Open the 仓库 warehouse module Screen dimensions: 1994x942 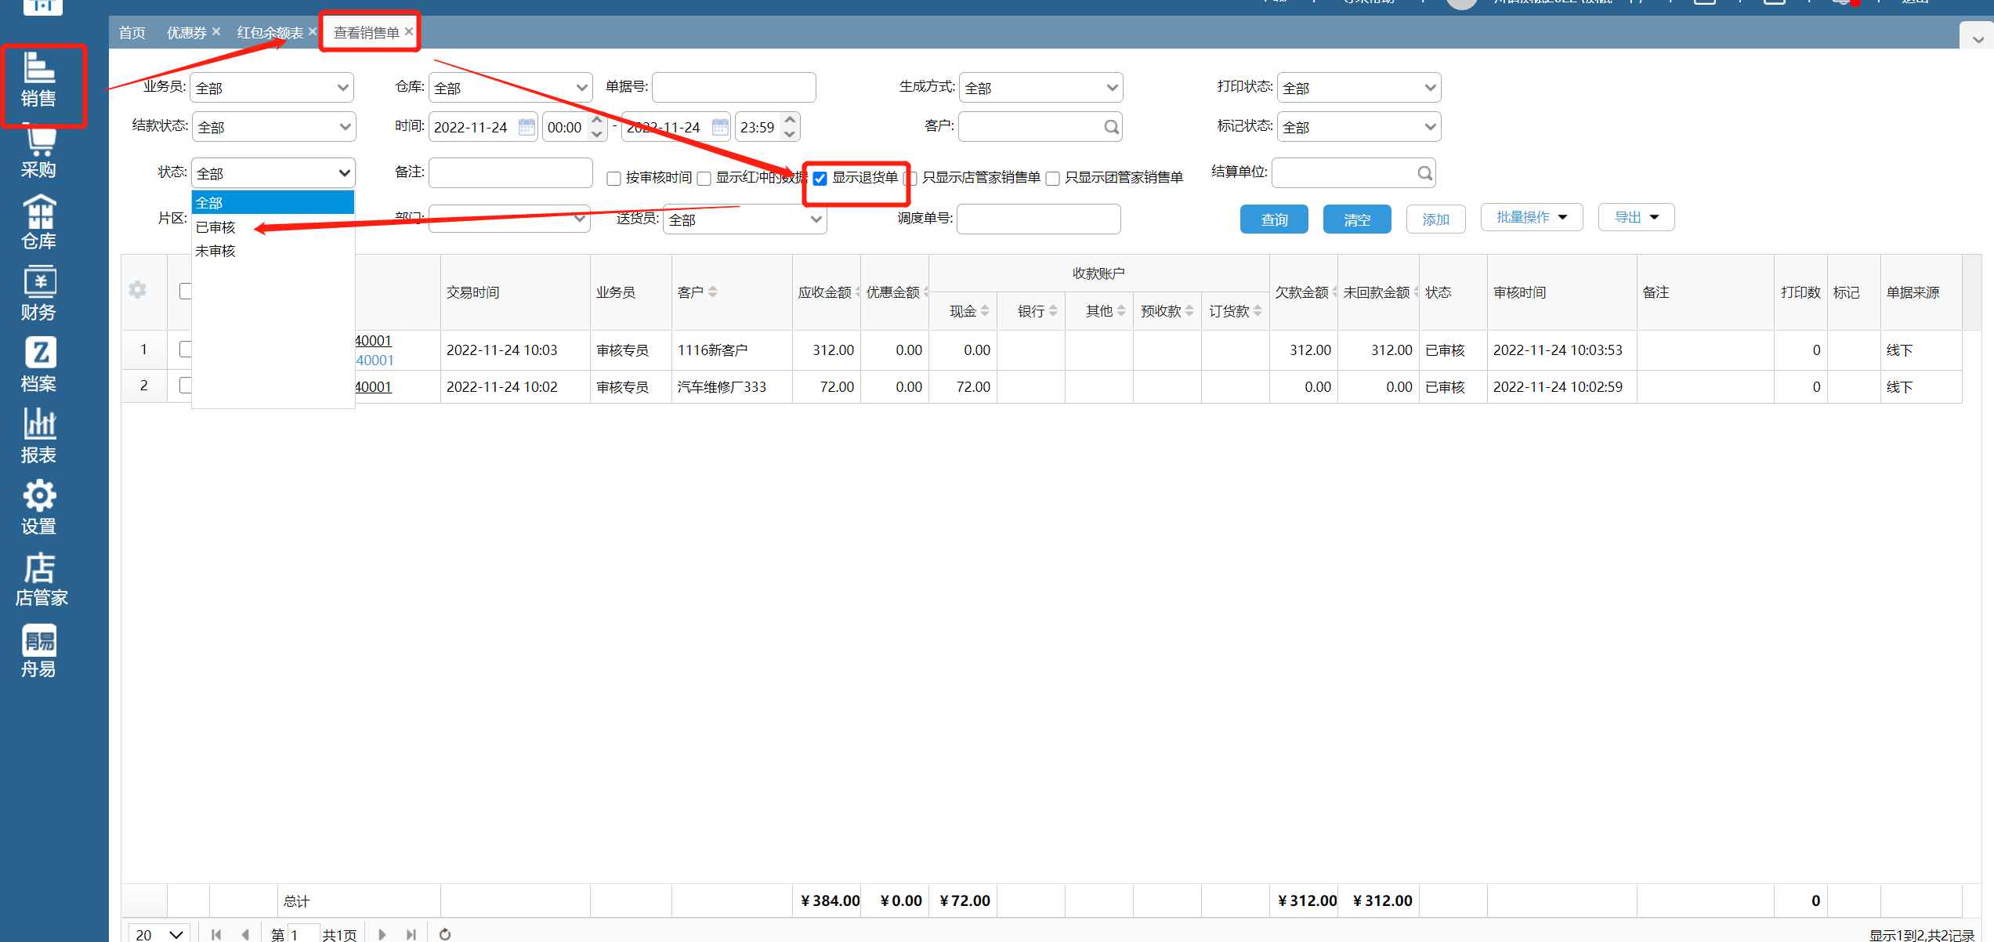pos(38,224)
